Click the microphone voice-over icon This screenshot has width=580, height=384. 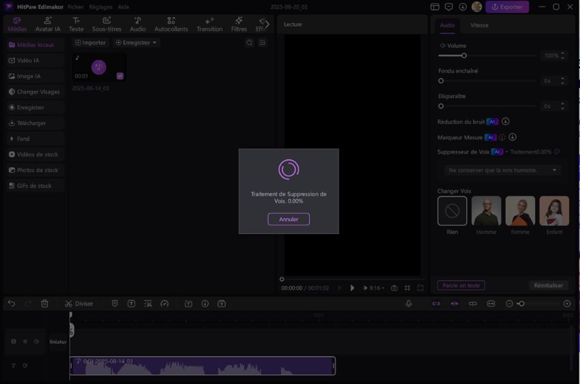409,304
